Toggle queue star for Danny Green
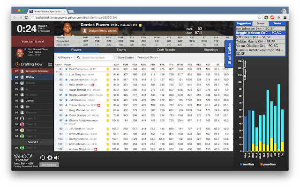Screen dimensions: 300x187 coord(67,139)
